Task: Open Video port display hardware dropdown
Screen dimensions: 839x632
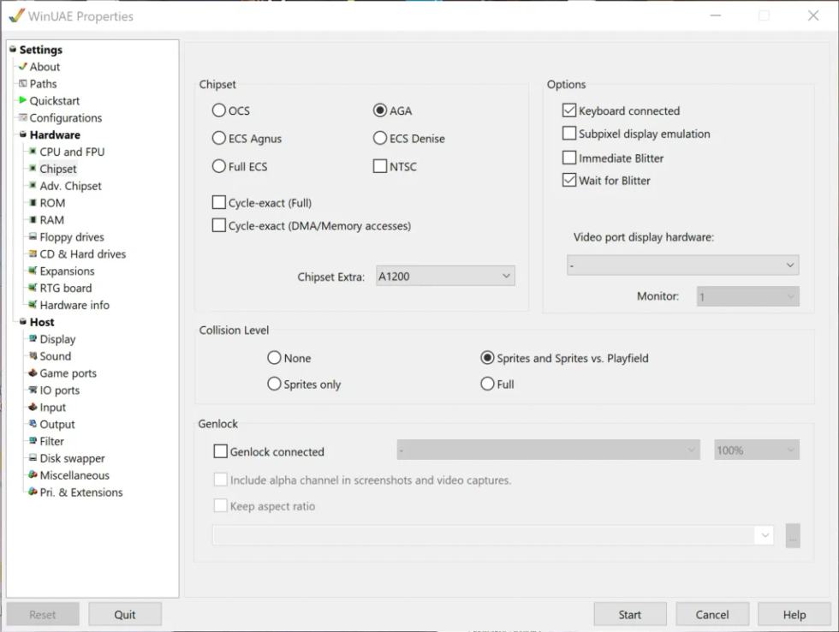Action: point(683,265)
